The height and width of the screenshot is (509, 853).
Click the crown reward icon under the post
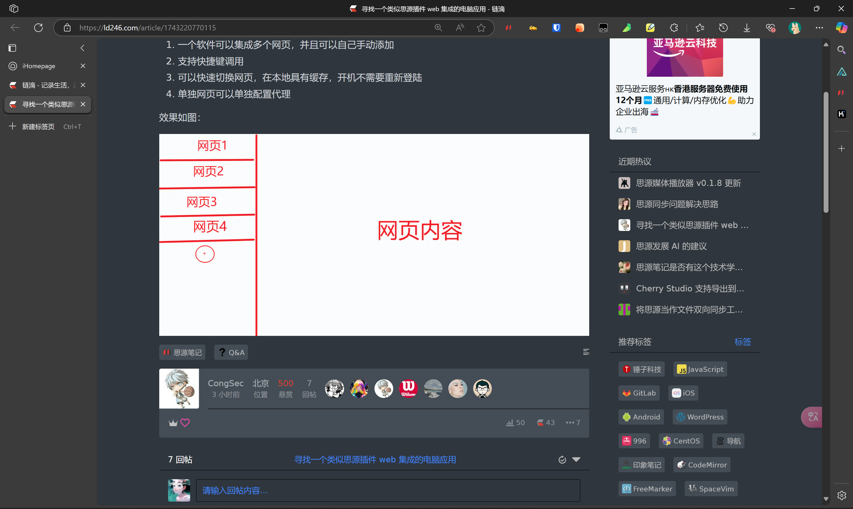pyautogui.click(x=173, y=422)
